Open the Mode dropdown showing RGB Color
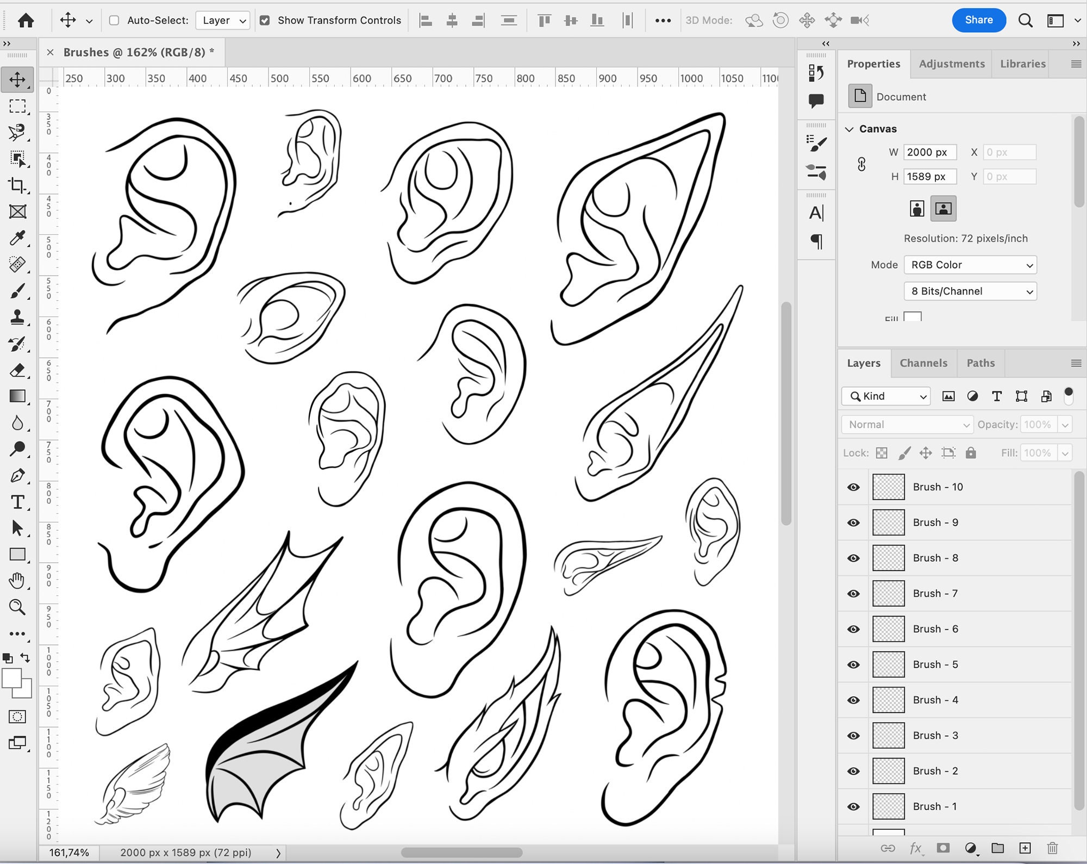This screenshot has height=864, width=1087. click(x=970, y=265)
